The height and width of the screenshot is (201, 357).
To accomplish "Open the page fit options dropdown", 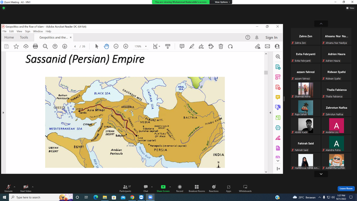I will pos(156,46).
